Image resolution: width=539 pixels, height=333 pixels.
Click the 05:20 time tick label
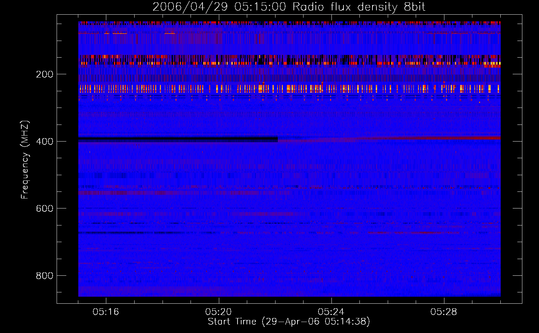tap(219, 312)
